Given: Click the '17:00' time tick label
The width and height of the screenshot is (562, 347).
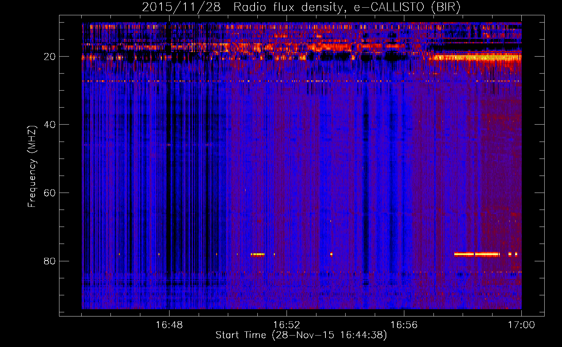Looking at the screenshot, I should pyautogui.click(x=521, y=325).
